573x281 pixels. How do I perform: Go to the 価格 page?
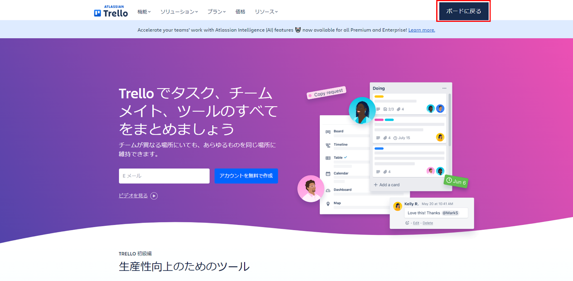tap(240, 12)
